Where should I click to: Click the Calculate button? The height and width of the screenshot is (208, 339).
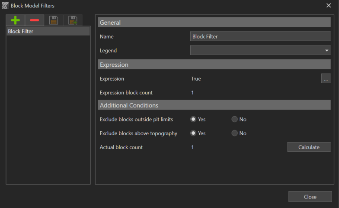(309, 147)
